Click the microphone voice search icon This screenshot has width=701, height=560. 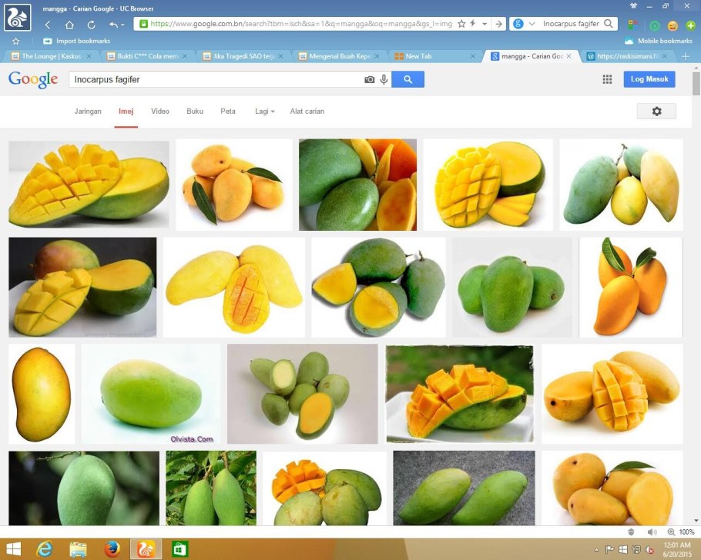point(383,79)
